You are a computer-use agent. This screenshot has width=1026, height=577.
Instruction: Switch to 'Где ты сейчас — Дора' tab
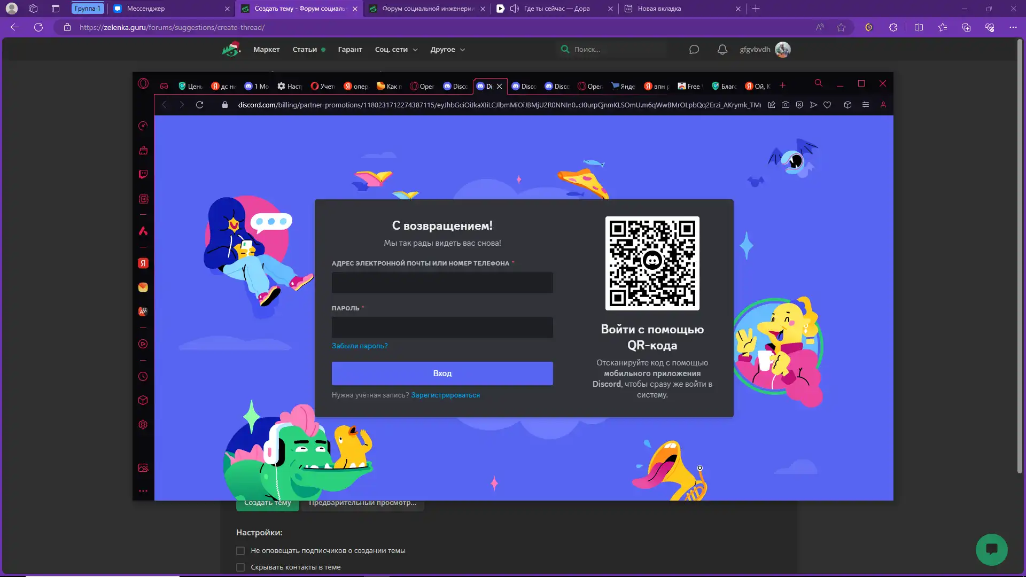pos(555,9)
